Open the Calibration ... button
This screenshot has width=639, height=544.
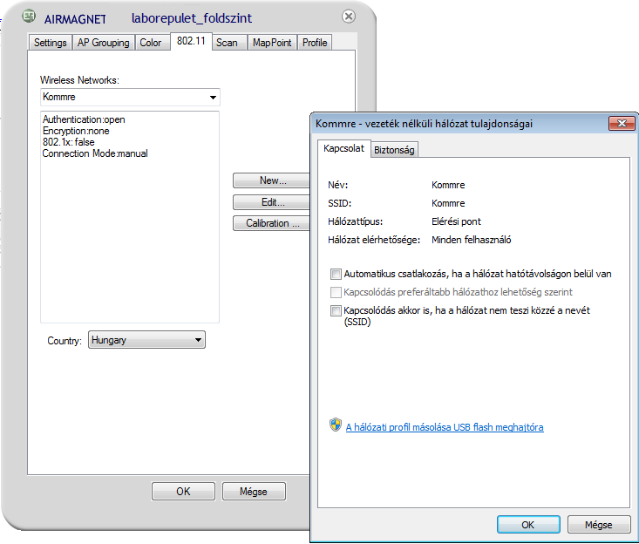272,223
